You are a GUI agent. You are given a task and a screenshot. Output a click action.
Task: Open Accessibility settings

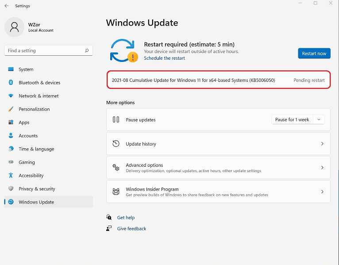coord(48,176)
